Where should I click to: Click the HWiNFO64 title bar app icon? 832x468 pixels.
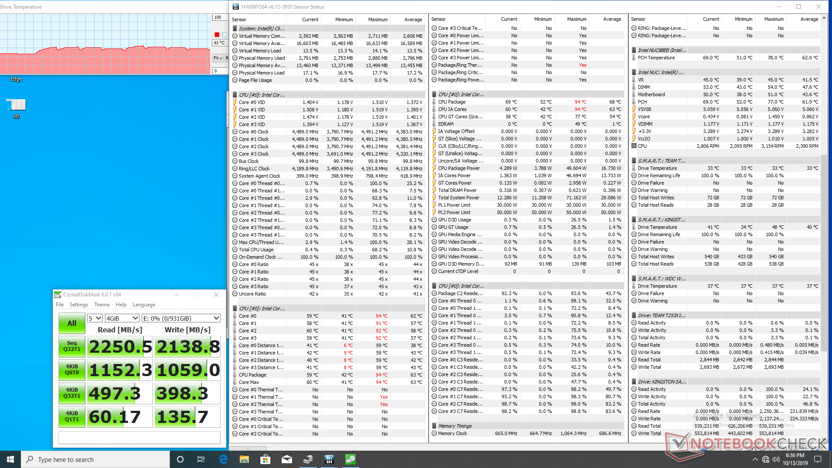coord(236,6)
